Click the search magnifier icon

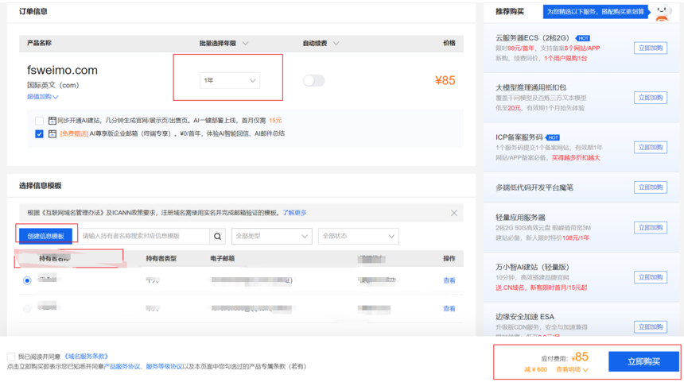[217, 236]
